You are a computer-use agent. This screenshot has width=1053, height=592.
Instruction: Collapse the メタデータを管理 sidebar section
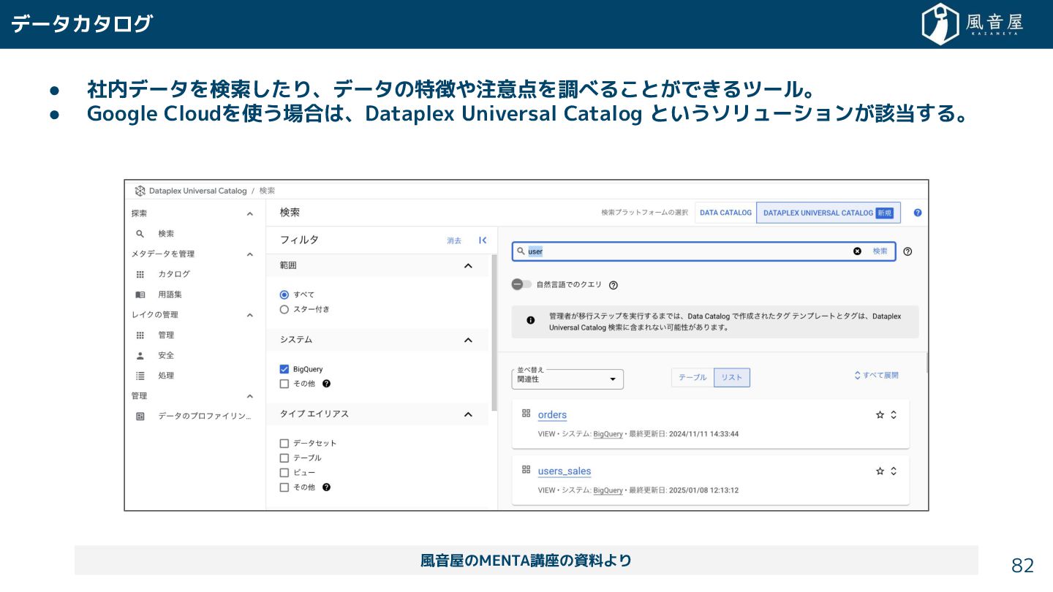point(249,254)
